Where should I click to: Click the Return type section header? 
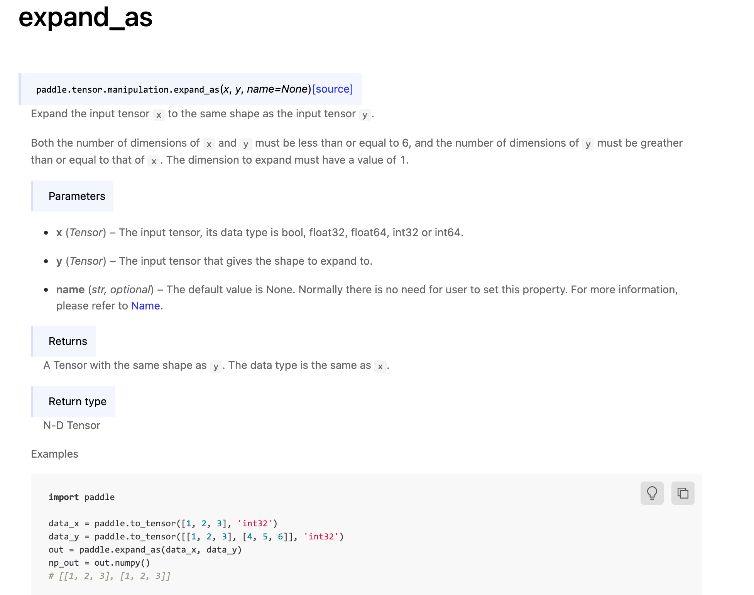click(x=77, y=402)
